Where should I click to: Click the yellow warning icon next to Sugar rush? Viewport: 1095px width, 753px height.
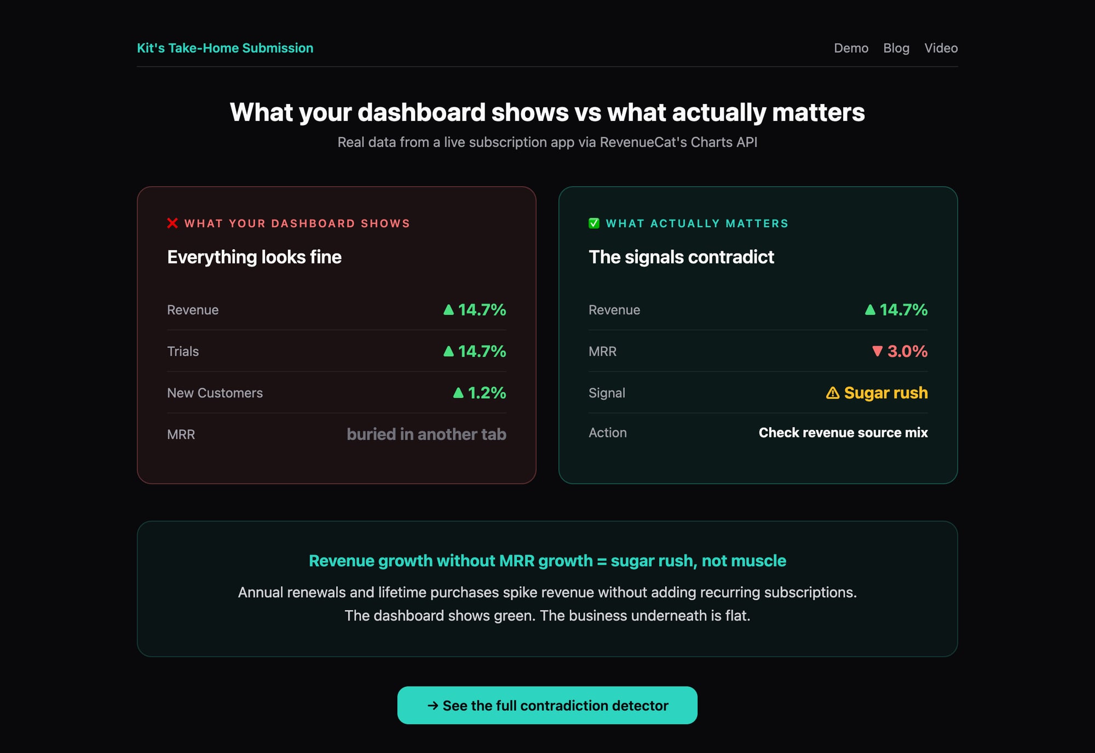[832, 393]
